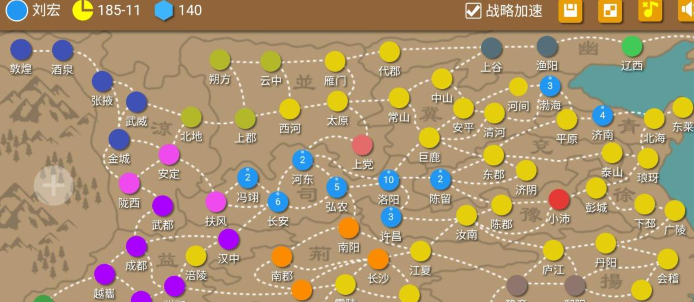Choose the 河东 city node
Image resolution: width=694 pixels, height=302 pixels.
click(303, 160)
